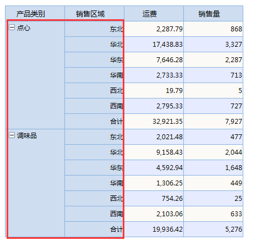Select the 点心 category label
This screenshot has height=246, width=262.
pyautogui.click(x=24, y=28)
